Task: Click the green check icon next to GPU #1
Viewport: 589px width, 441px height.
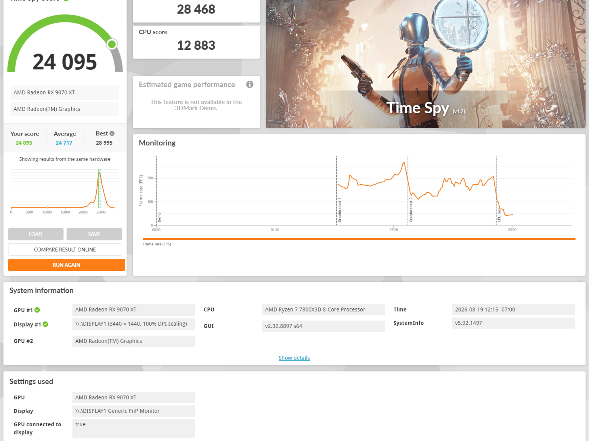Action: 37,310
